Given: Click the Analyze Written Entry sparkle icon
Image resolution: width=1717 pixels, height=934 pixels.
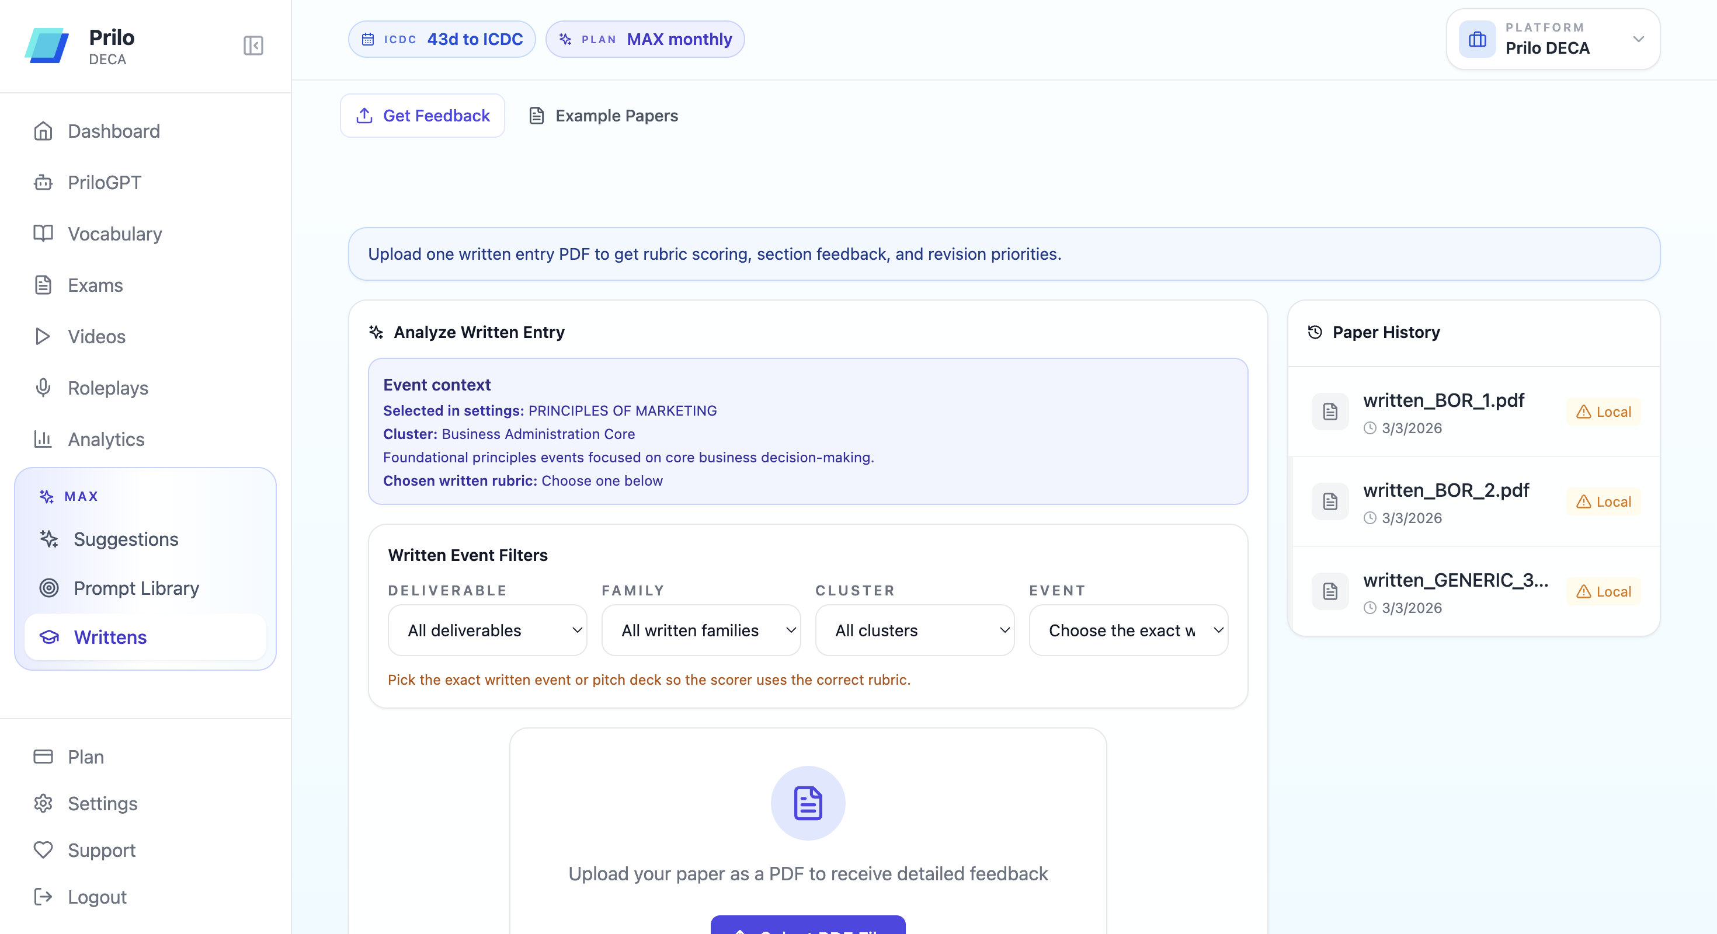Looking at the screenshot, I should coord(377,332).
